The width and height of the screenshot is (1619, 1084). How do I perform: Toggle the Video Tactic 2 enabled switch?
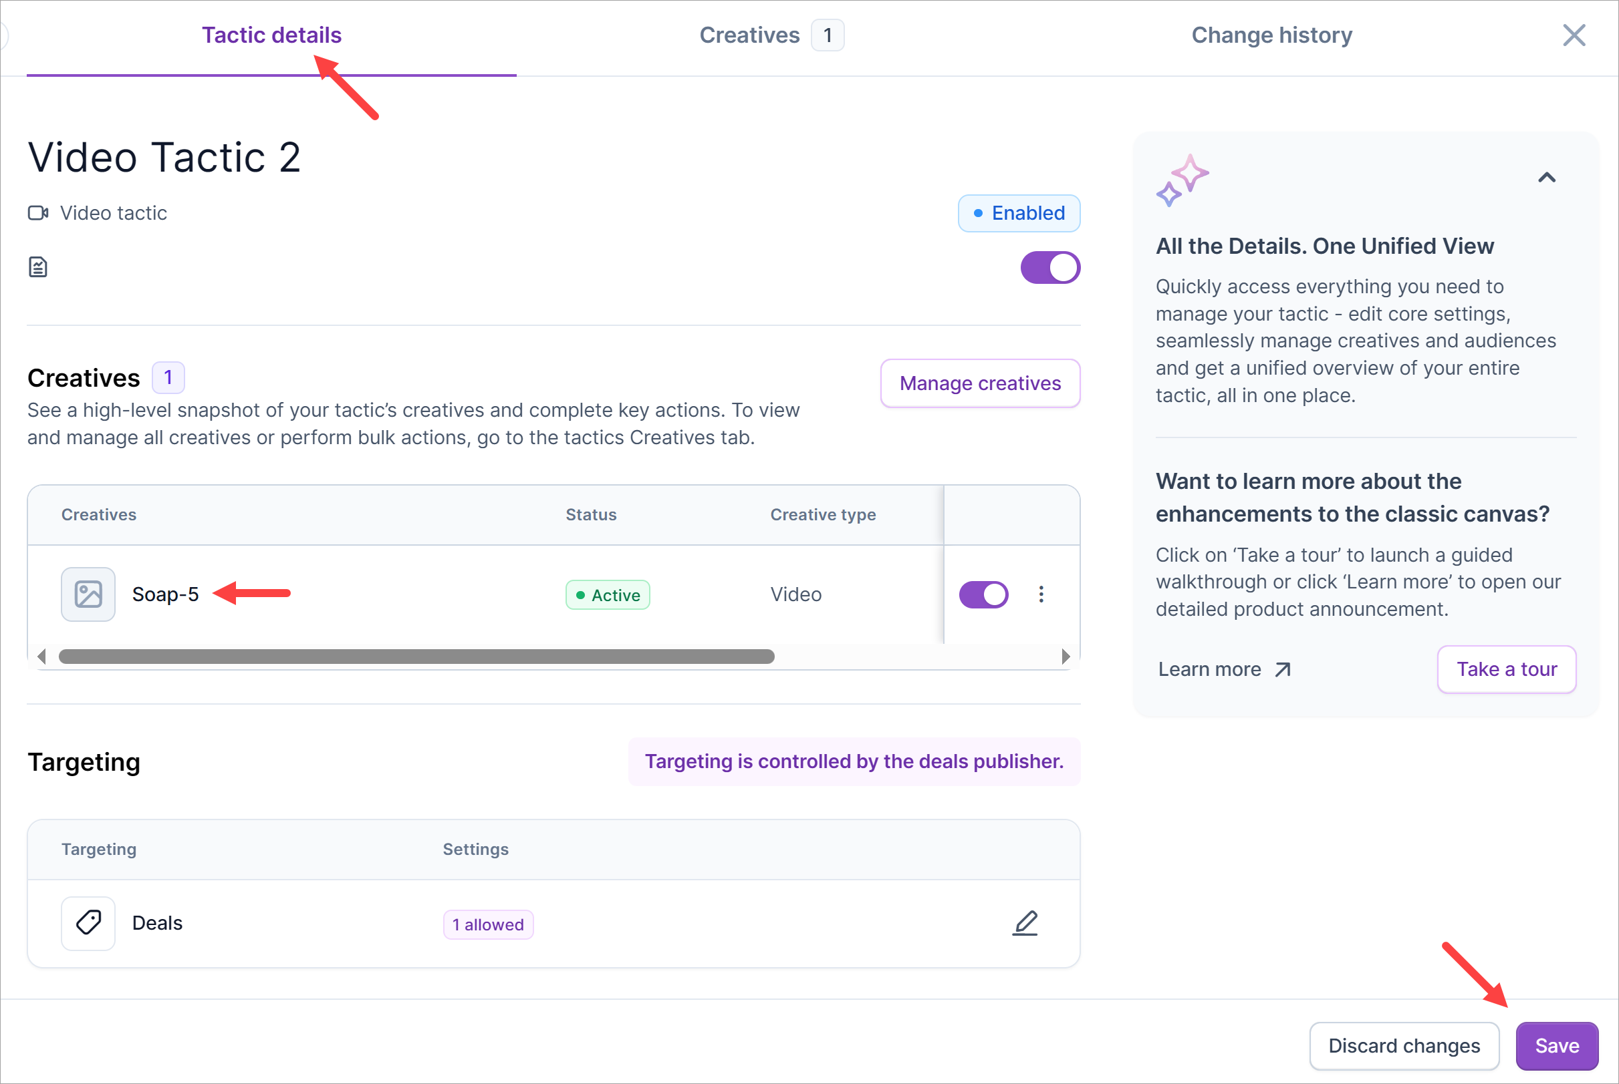(x=1049, y=268)
